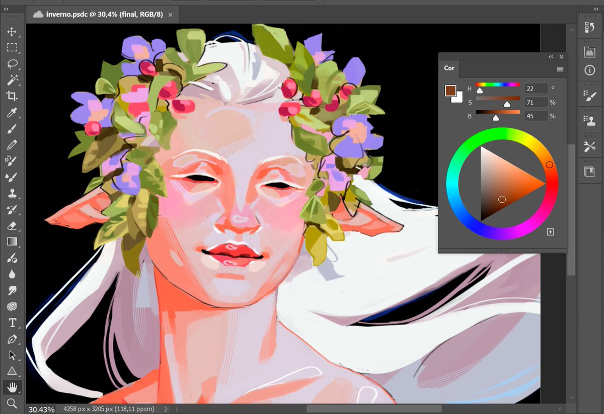Select the Cor panel tab
This screenshot has height=414, width=604.
pyautogui.click(x=449, y=68)
